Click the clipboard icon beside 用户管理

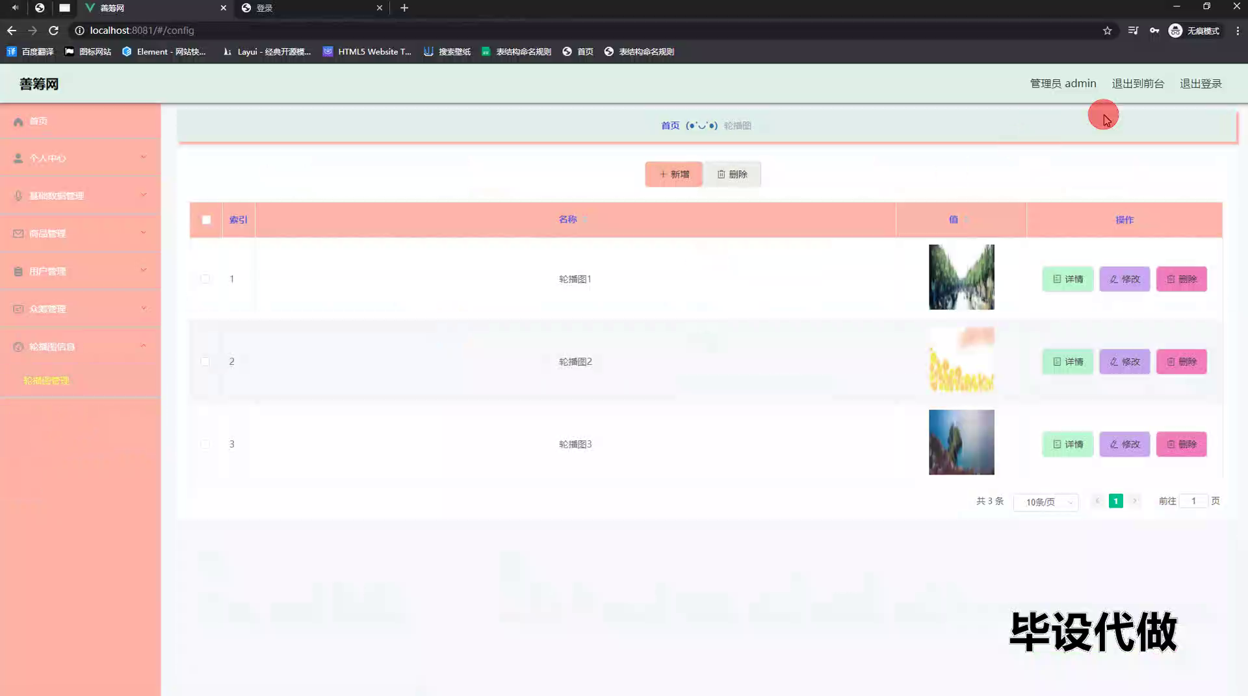pyautogui.click(x=18, y=271)
